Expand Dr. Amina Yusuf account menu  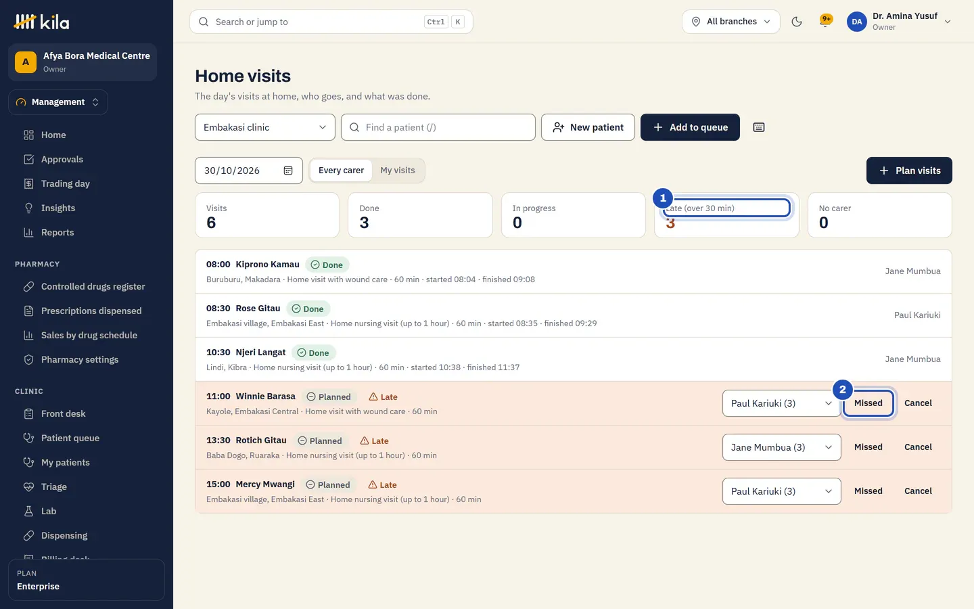point(900,22)
